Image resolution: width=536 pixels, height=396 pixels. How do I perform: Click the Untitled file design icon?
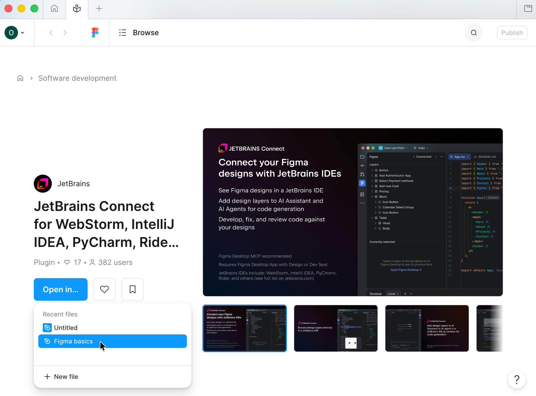[x=47, y=328]
